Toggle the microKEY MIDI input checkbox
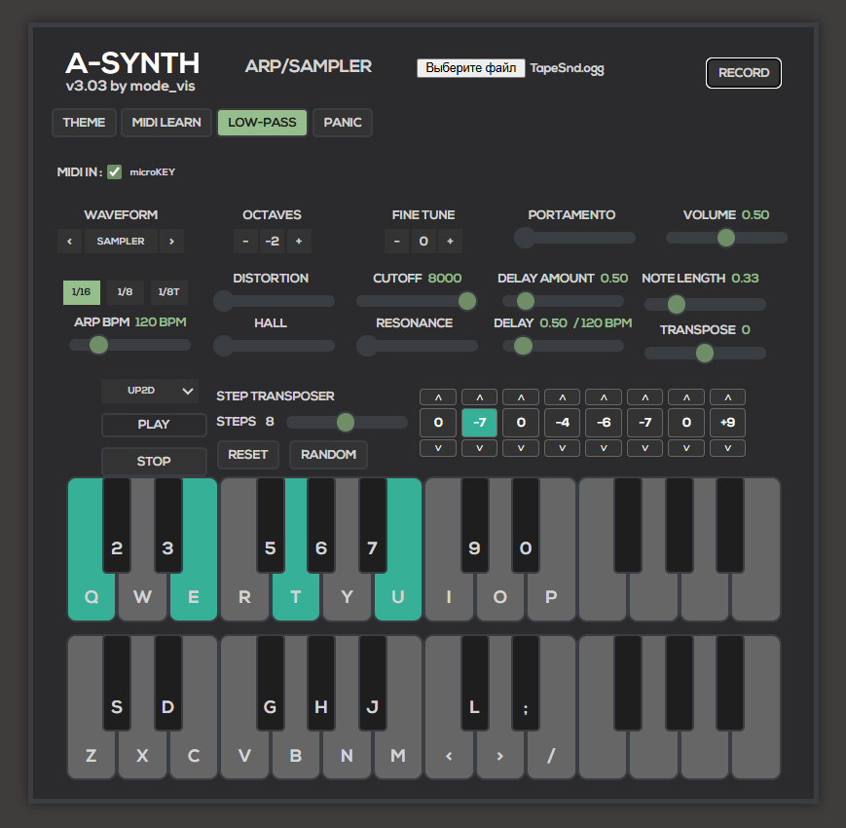This screenshot has height=828, width=846. (114, 172)
